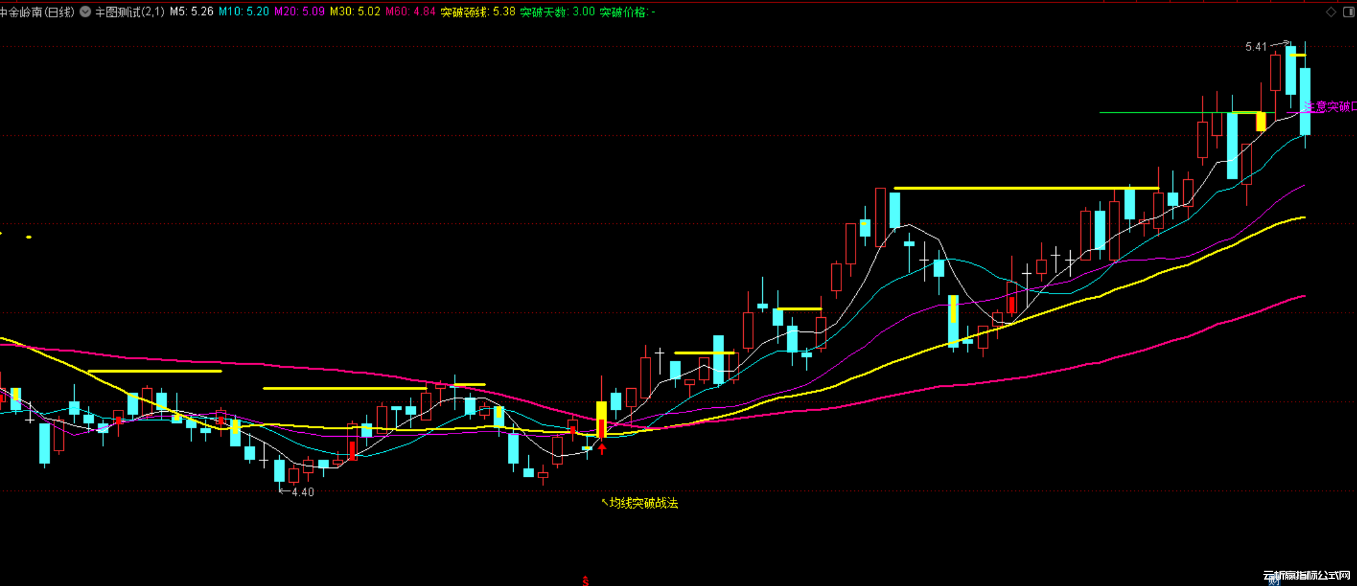Viewport: 1357px width, 586px height.
Task: Click the red S marker at chart bottom
Action: pyautogui.click(x=585, y=581)
